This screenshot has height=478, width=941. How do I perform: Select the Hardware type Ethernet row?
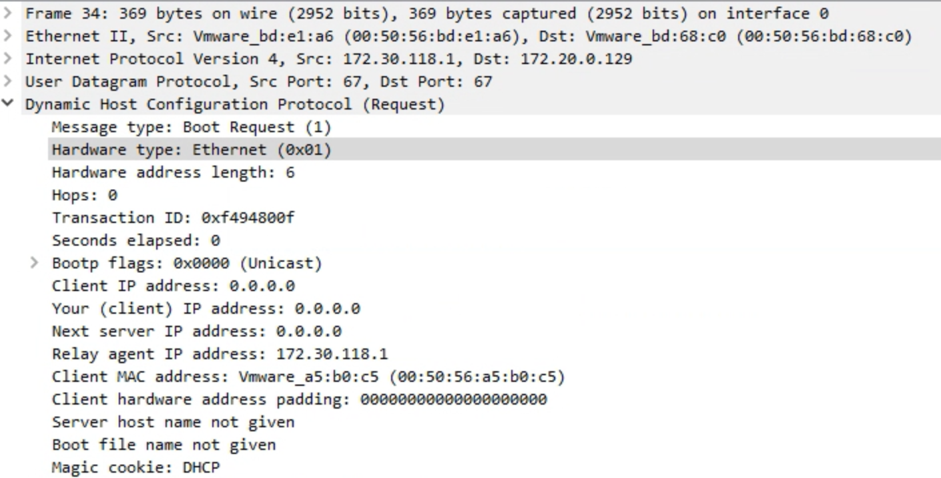click(191, 150)
